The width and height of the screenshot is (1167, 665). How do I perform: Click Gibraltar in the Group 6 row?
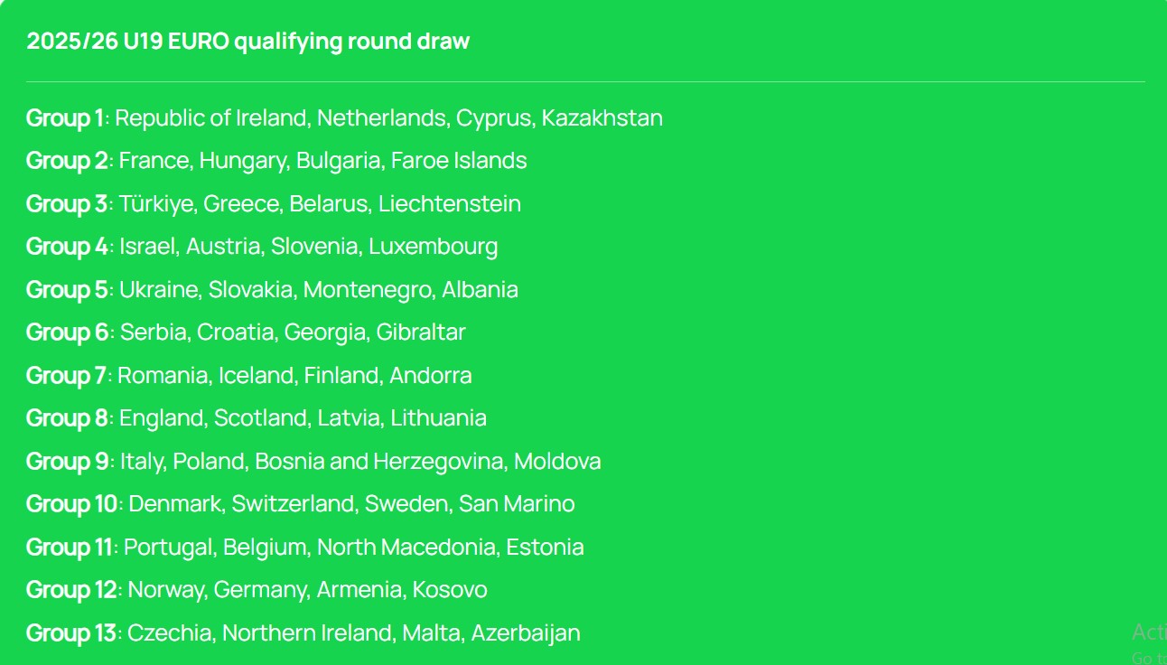point(421,332)
